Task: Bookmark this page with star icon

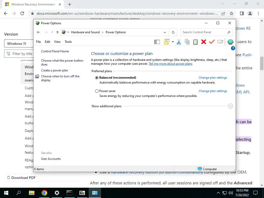Action: pos(232,13)
